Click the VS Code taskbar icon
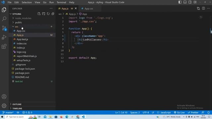This screenshot has height=119, width=212. 83,117
